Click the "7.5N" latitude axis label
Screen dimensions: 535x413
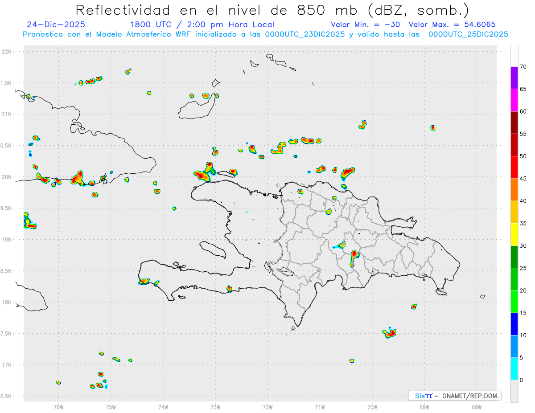(7, 334)
